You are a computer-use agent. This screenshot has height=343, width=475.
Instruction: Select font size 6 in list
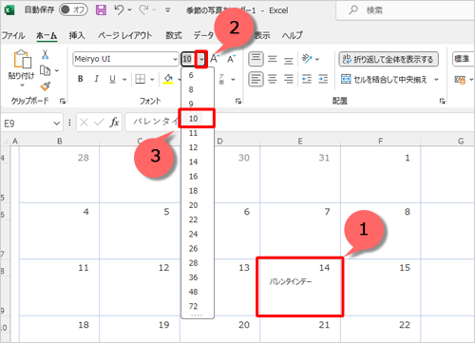pyautogui.click(x=198, y=75)
